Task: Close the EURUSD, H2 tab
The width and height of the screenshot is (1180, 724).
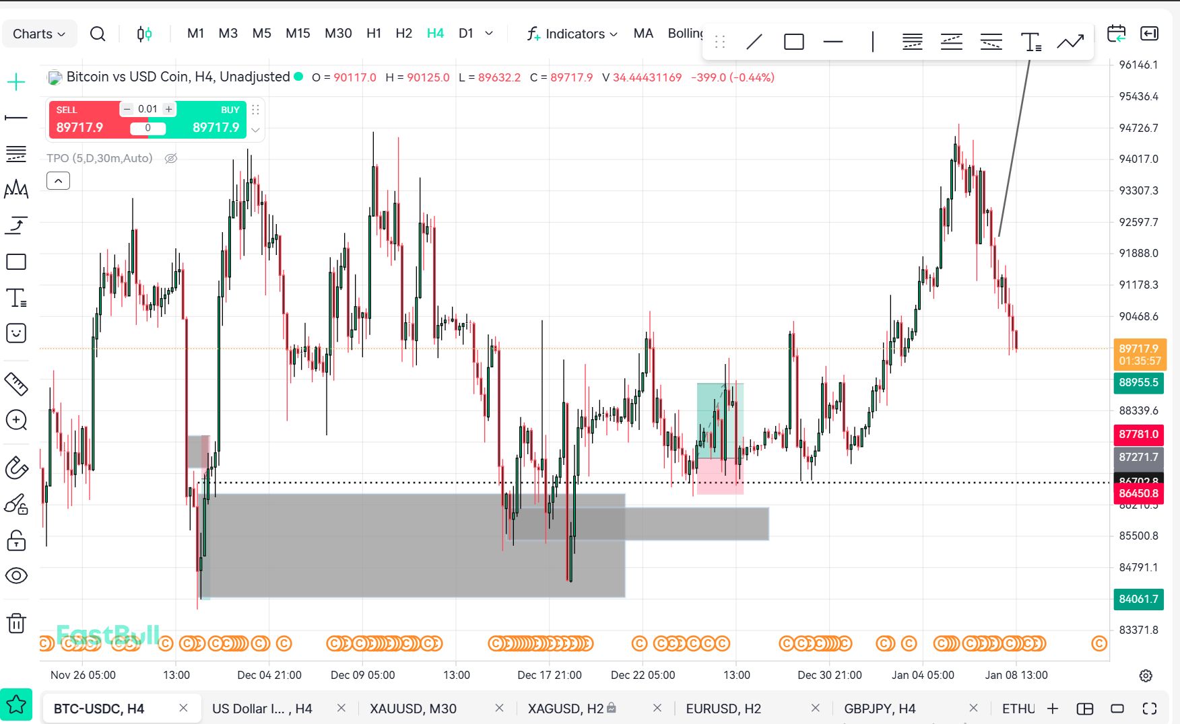Action: [x=815, y=708]
